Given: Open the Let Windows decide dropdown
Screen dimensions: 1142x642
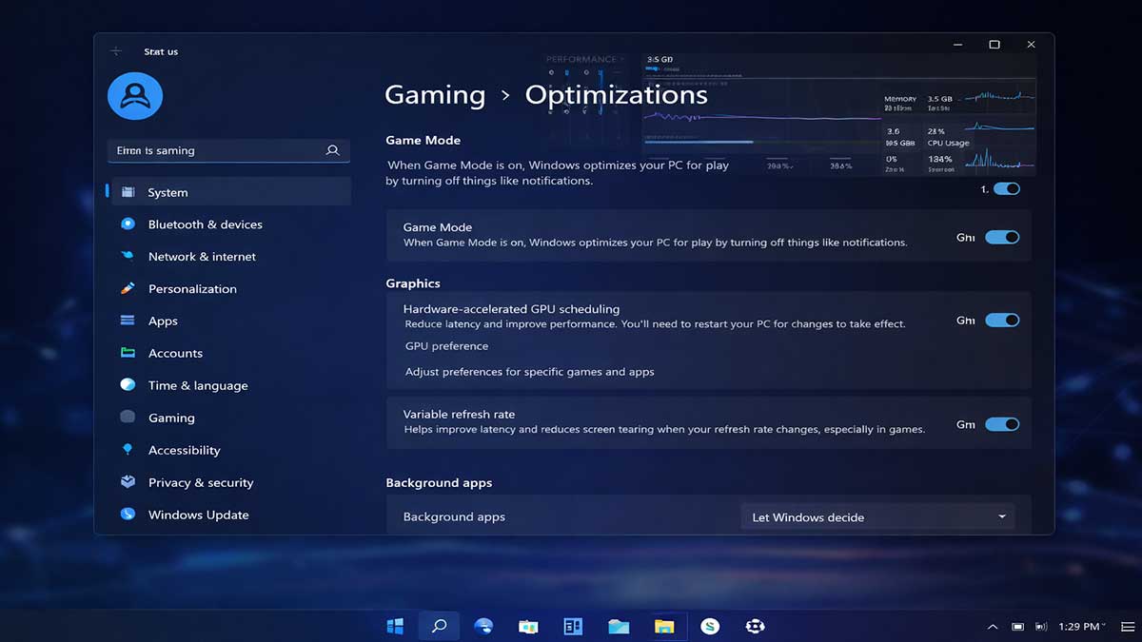Looking at the screenshot, I should (x=876, y=516).
